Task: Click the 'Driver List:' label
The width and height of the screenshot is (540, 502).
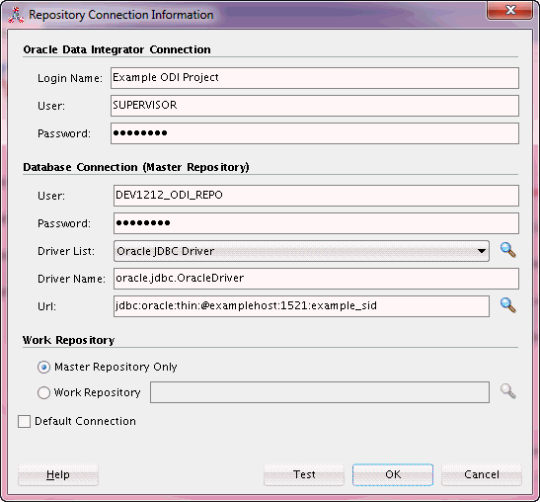Action: [x=66, y=251]
